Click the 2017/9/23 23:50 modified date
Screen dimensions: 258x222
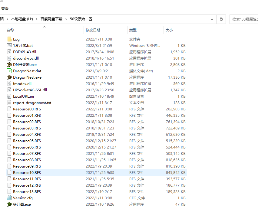pyautogui.click(x=100, y=90)
